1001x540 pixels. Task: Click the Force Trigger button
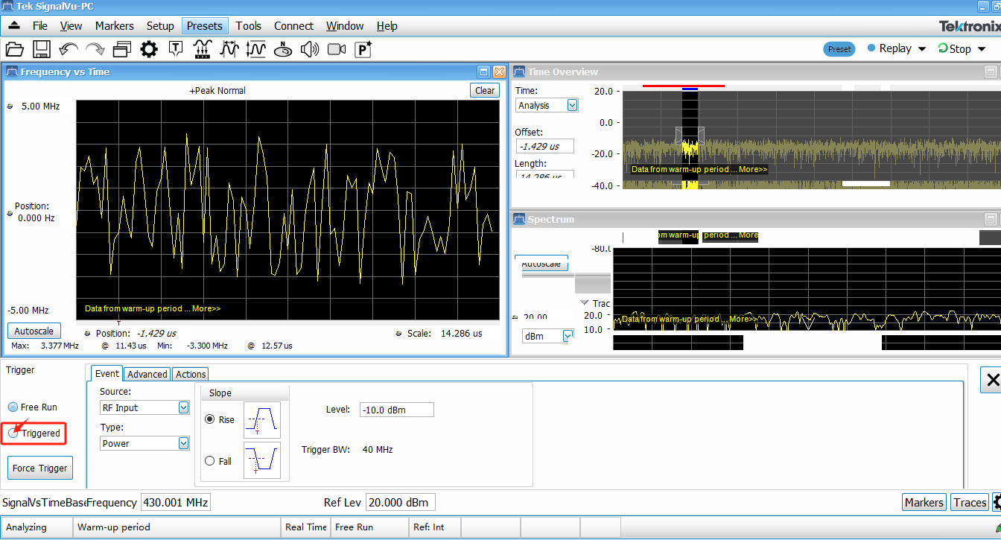(40, 468)
